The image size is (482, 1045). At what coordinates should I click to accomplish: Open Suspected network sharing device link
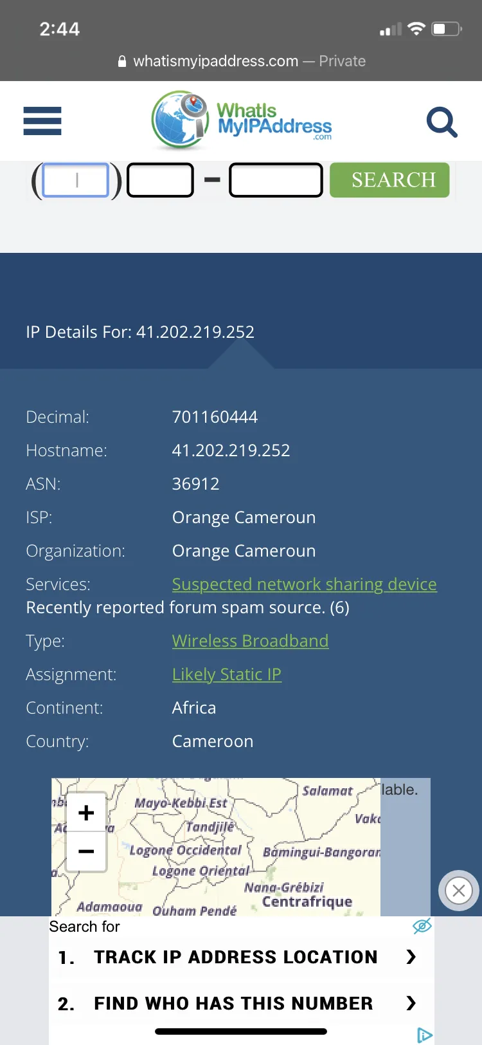[x=305, y=584]
